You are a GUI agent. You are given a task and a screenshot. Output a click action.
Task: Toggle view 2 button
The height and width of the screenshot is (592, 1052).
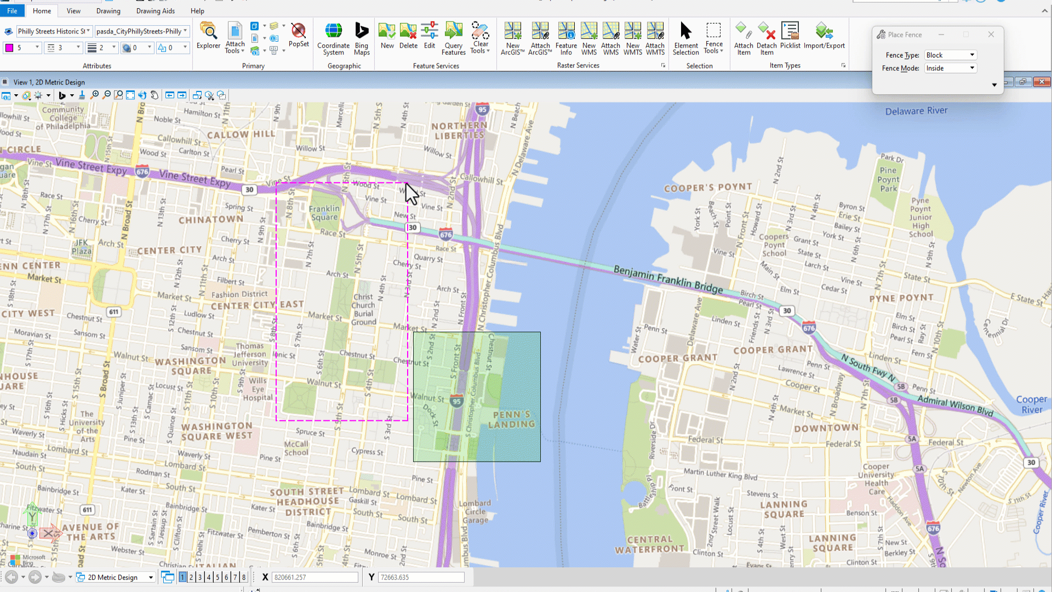(x=191, y=577)
